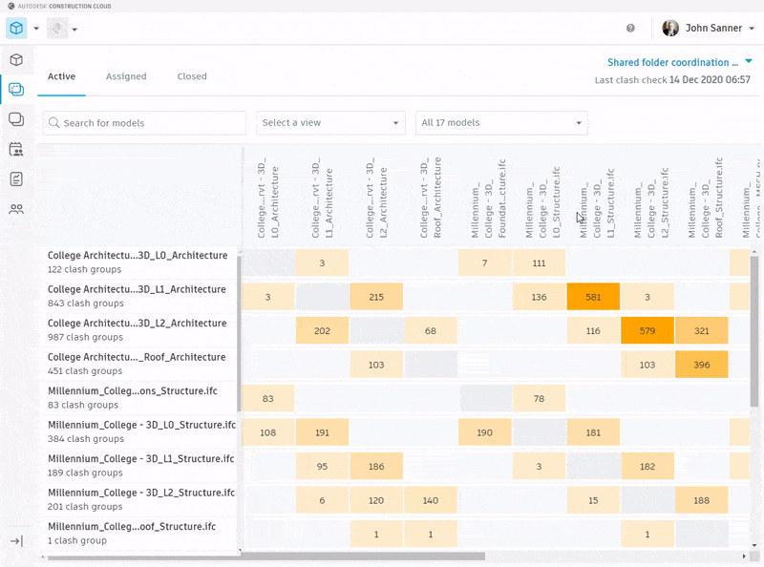The image size is (764, 567).
Task: Open the checklist report sidebar icon
Action: 16,179
